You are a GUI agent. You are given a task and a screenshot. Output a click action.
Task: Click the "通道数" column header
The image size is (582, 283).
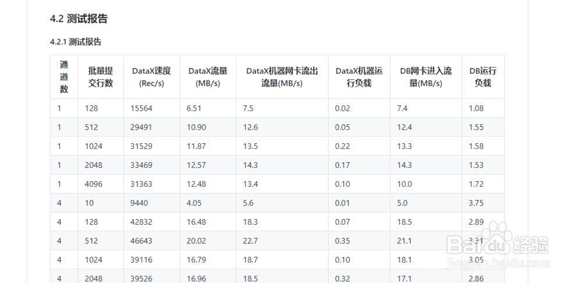click(64, 77)
